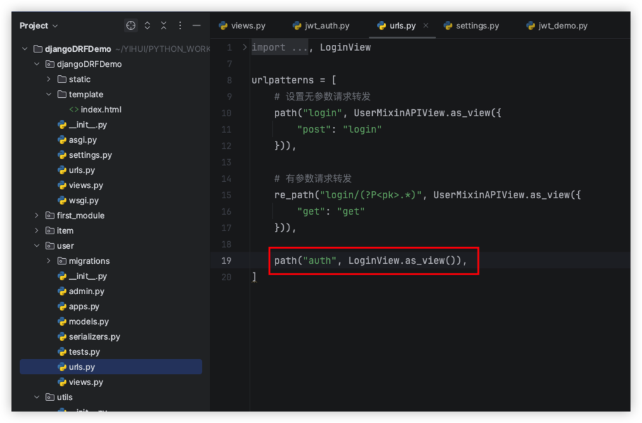Screen dimensions: 642x423
Task: Click the Select Opened File crosshair icon
Action: click(x=131, y=26)
